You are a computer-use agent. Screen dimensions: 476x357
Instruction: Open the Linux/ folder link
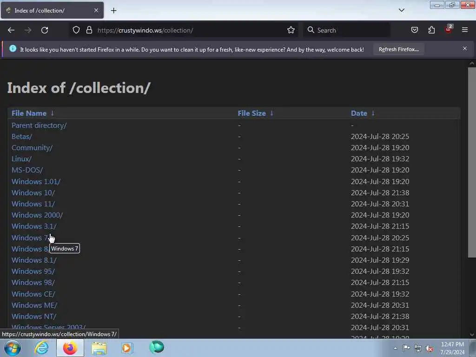(21, 159)
